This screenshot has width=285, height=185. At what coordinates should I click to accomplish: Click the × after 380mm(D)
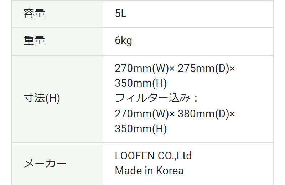pyautogui.click(x=232, y=114)
